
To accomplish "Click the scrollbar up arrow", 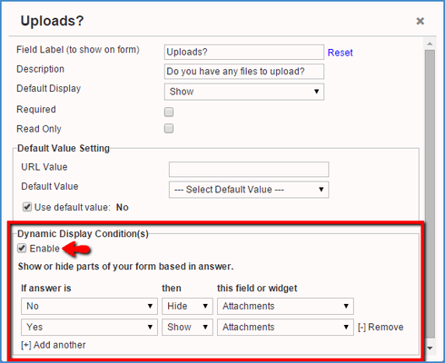I will (430, 44).
